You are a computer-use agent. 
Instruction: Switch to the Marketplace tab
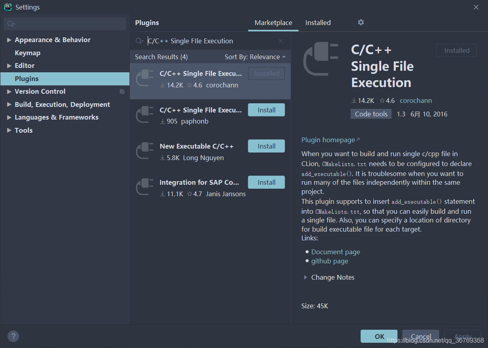coord(273,23)
